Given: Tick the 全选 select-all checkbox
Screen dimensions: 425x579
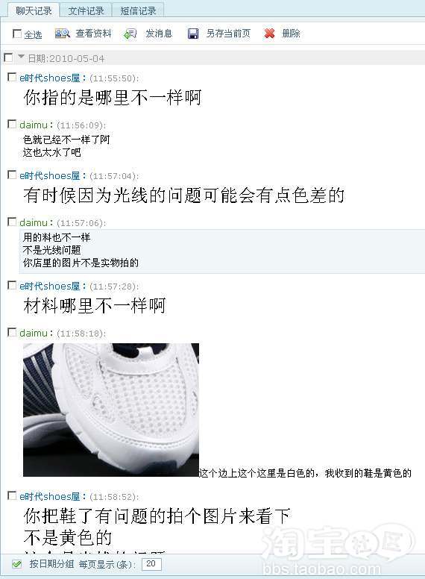Looking at the screenshot, I should point(17,34).
